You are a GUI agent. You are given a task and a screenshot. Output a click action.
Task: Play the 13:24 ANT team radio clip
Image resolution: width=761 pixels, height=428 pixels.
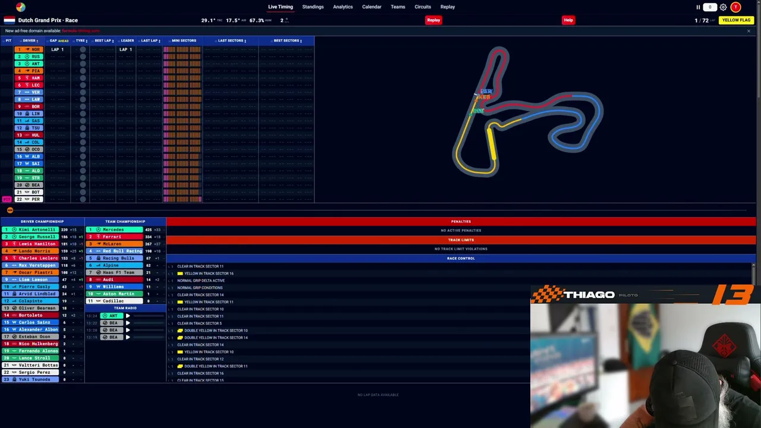[128, 316]
